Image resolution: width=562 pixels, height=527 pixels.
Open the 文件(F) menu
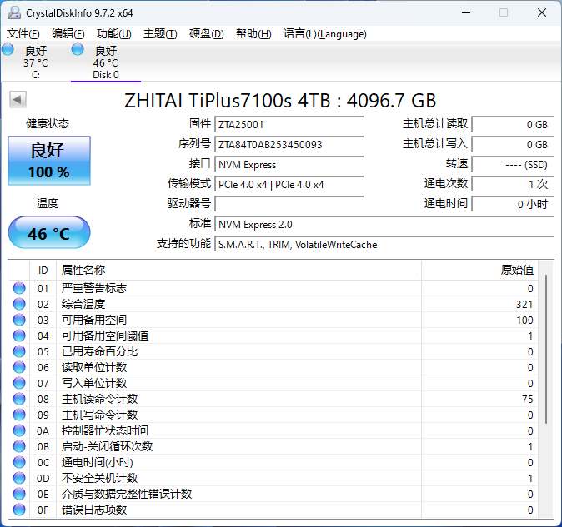(23, 34)
